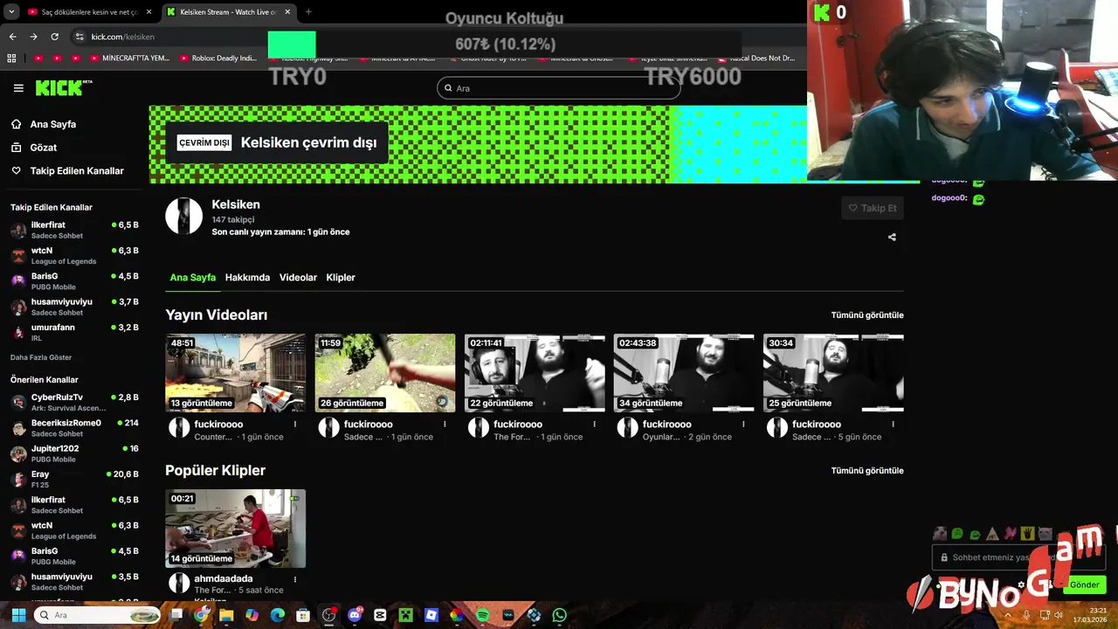Click the 'Kelsiken' channel name heading
Image resolution: width=1118 pixels, height=629 pixels.
click(236, 204)
